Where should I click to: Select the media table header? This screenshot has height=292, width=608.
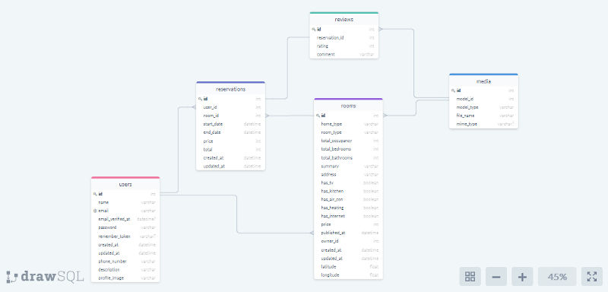pyautogui.click(x=483, y=81)
